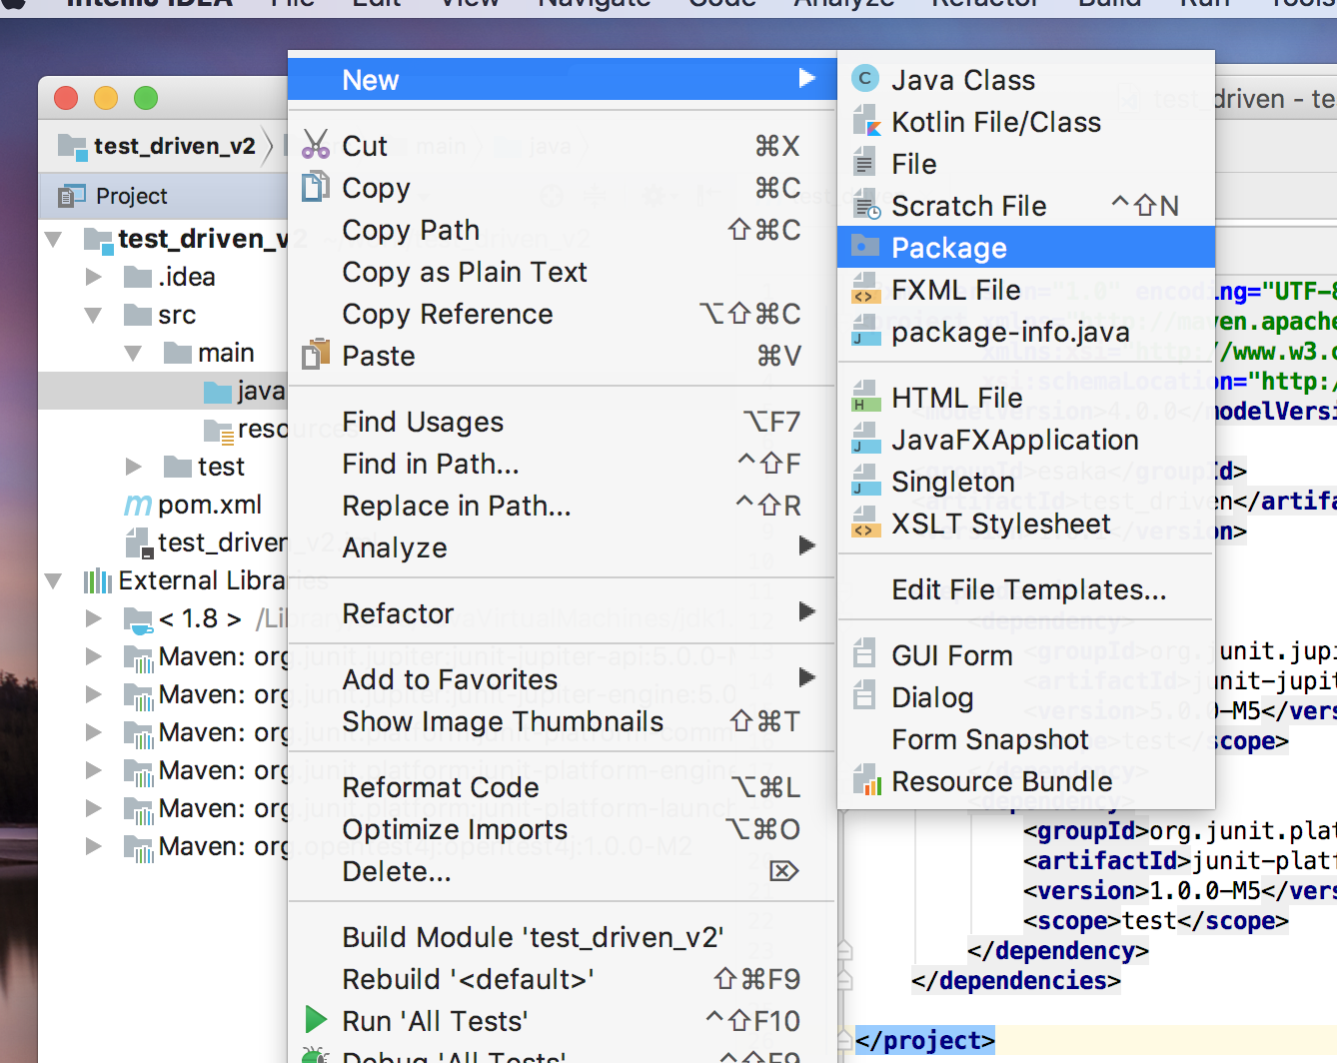Click the .idea folder icon
Viewport: 1337px width, 1063px height.
[138, 277]
